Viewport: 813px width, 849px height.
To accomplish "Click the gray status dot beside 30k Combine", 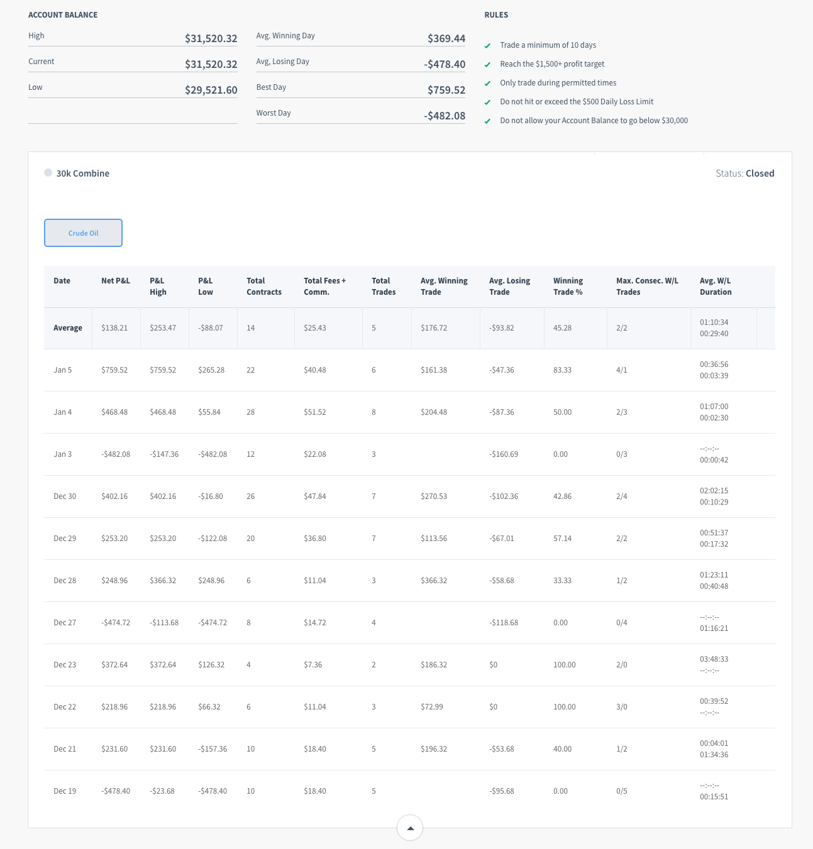I will (x=48, y=173).
